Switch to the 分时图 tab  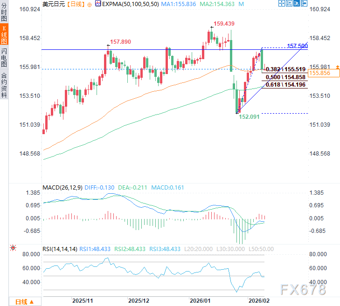4,13
